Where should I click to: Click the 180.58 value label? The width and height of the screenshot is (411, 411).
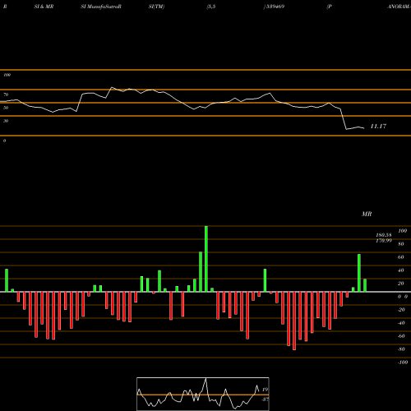coord(384,235)
